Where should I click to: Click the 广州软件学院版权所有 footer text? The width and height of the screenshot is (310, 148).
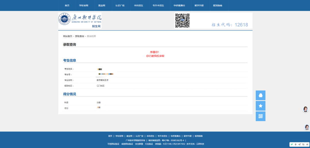coord(135,140)
